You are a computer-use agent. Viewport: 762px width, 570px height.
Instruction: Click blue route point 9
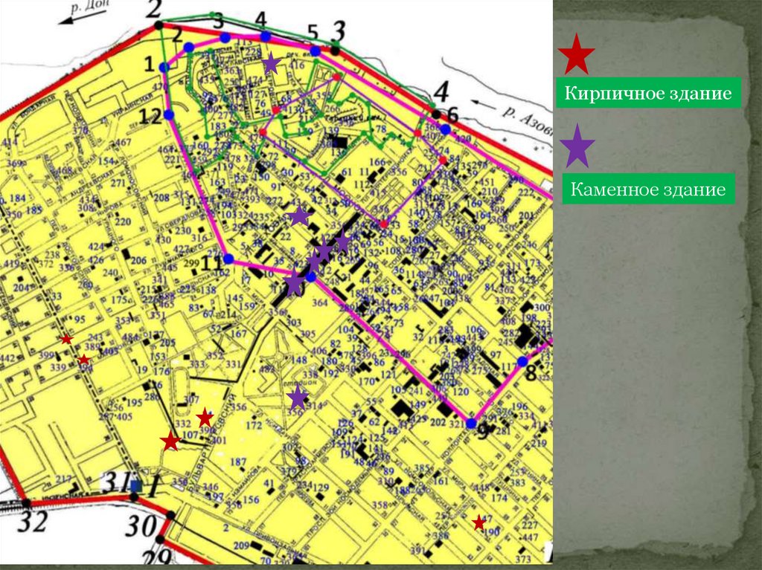pyautogui.click(x=471, y=423)
